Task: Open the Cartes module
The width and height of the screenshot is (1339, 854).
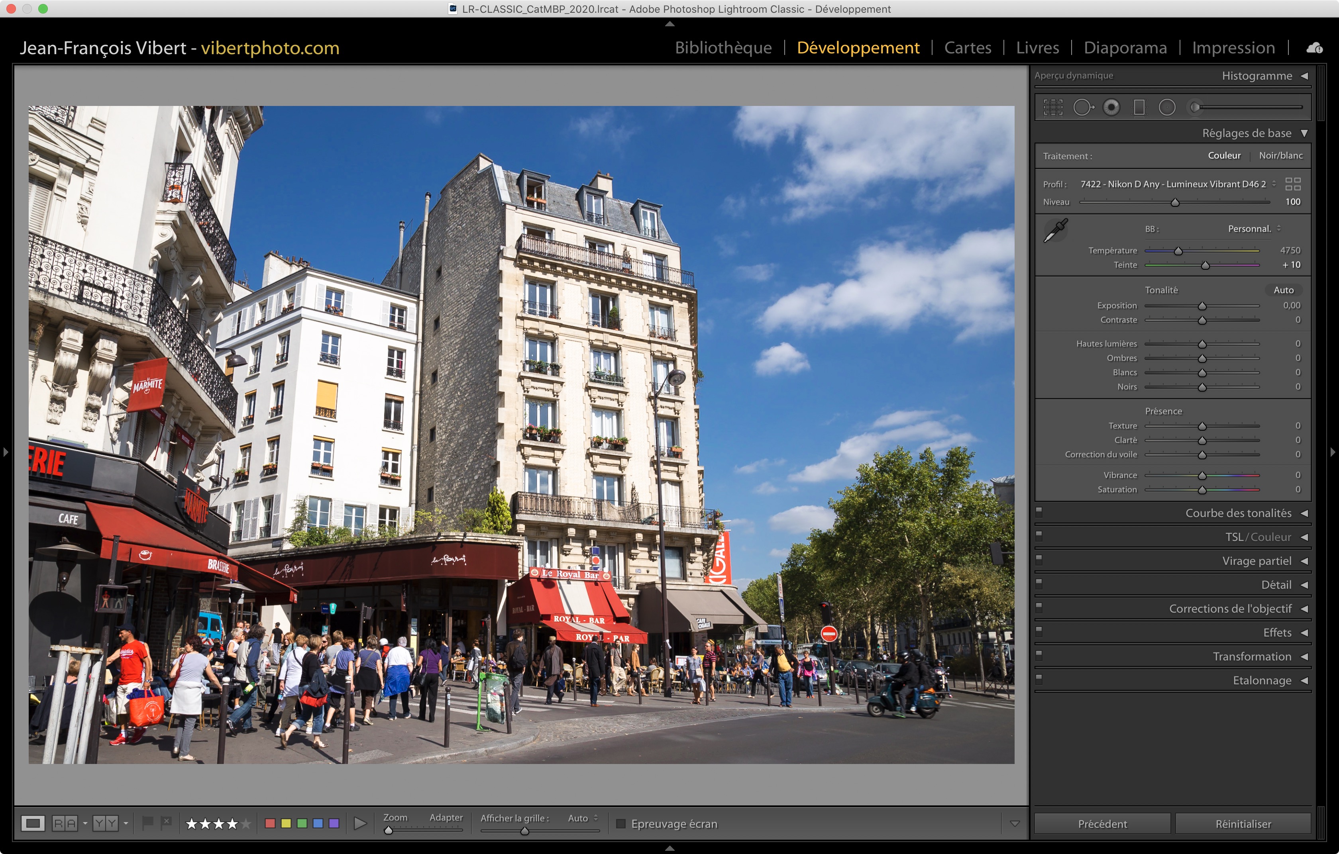Action: tap(967, 48)
